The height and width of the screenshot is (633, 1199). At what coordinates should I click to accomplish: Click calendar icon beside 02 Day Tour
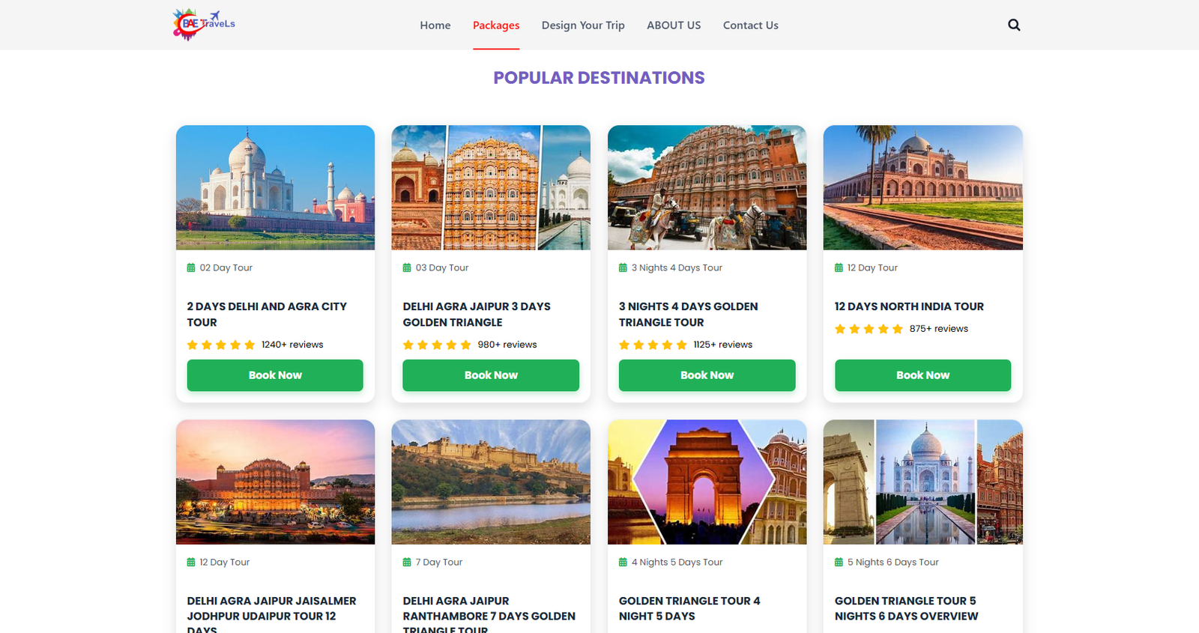(x=191, y=267)
